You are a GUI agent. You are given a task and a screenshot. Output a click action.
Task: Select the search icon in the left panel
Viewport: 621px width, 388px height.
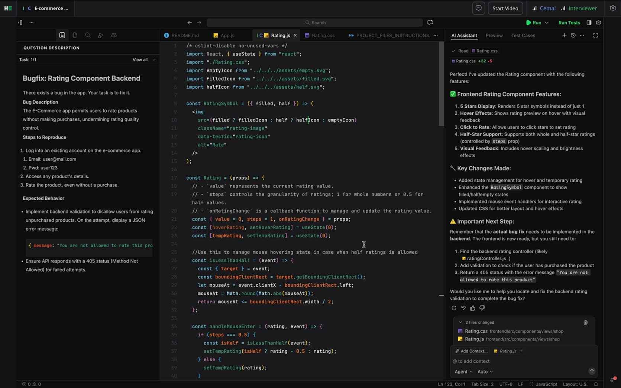88,35
